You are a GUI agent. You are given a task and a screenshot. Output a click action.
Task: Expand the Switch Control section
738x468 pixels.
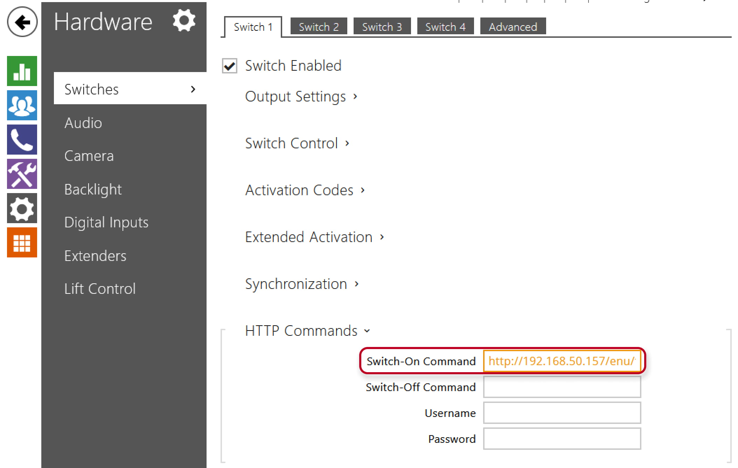click(297, 143)
